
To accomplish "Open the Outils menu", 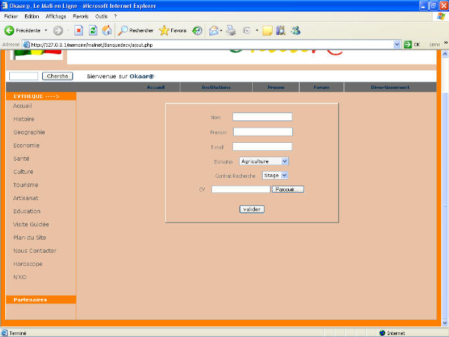I will [x=101, y=16].
